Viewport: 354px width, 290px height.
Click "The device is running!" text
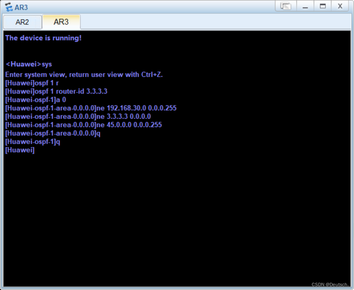point(43,38)
